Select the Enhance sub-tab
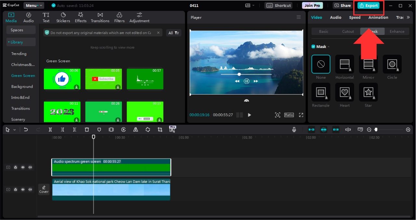The width and height of the screenshot is (416, 220). (397, 31)
